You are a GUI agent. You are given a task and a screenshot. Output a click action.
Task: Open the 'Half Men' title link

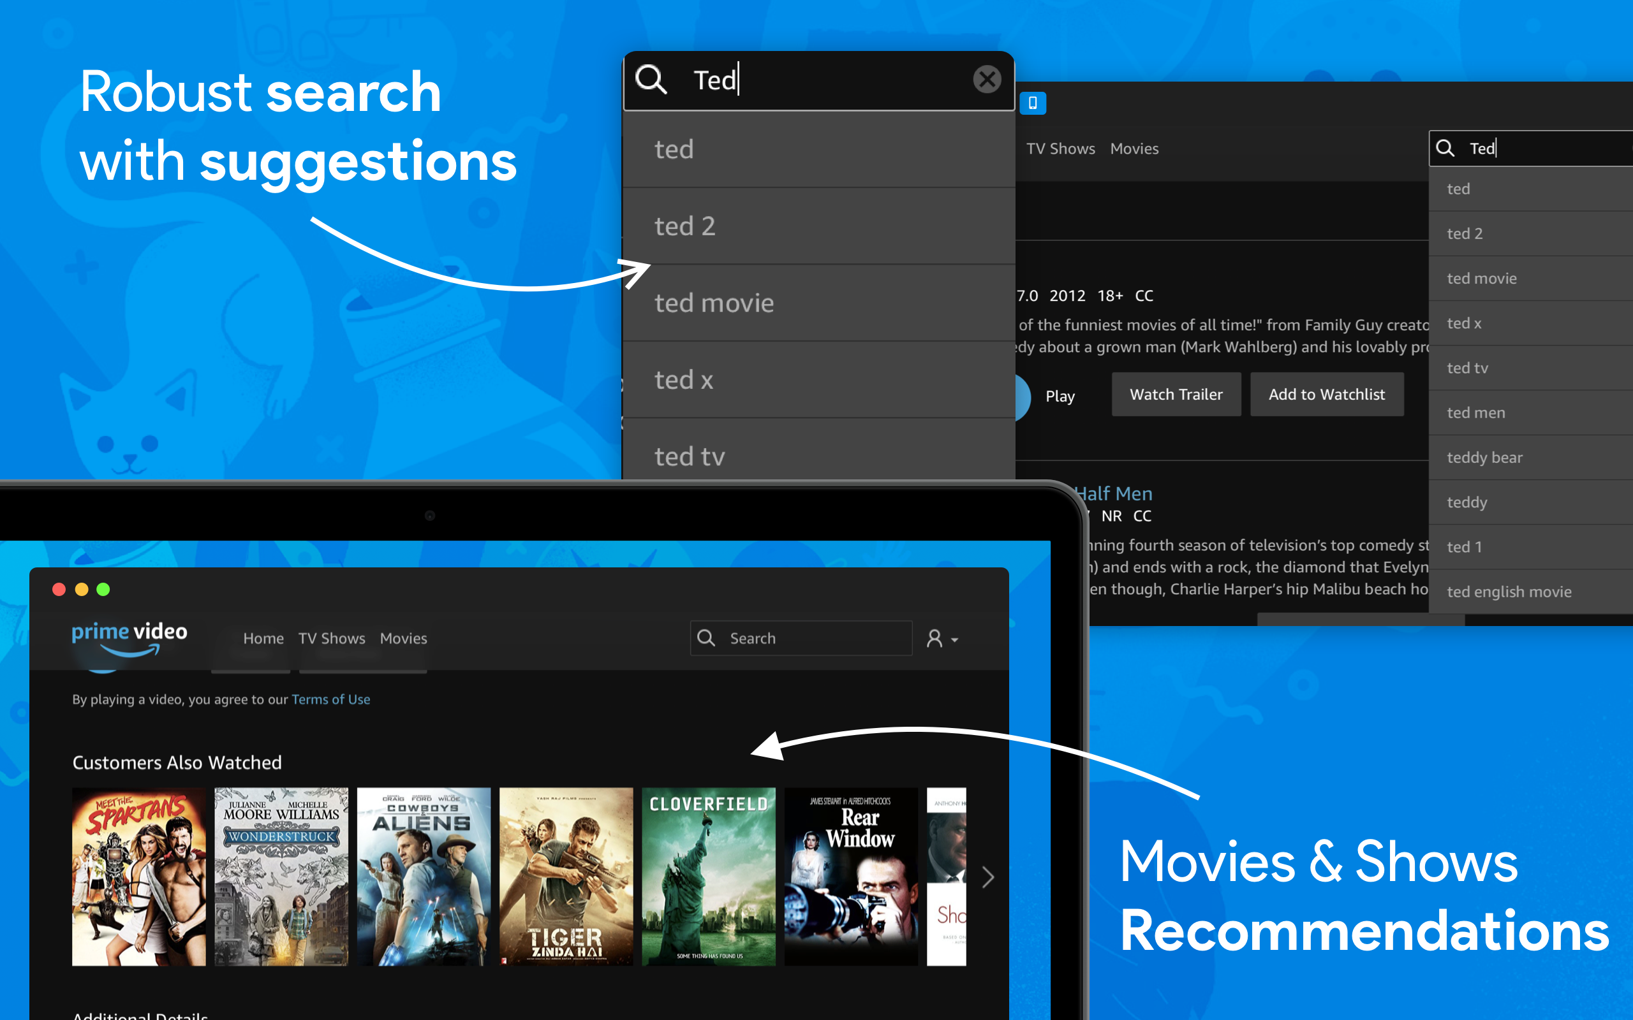[x=1114, y=494]
